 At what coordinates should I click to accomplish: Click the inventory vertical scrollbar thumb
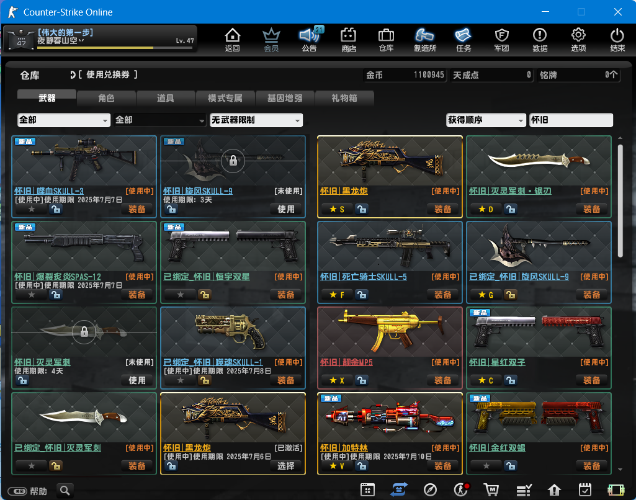[620, 201]
